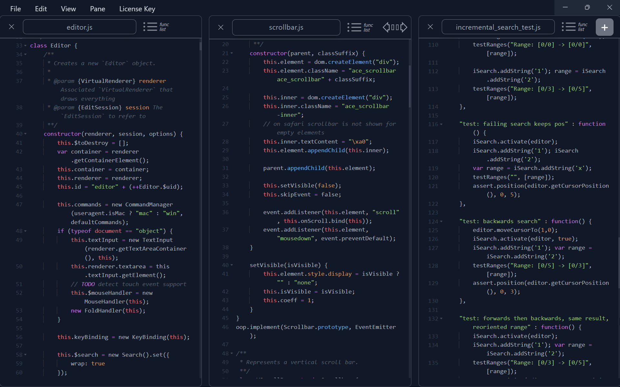Collapse doc comment fold at line 34 in editor.js
The height and width of the screenshot is (387, 620).
[x=26, y=55]
